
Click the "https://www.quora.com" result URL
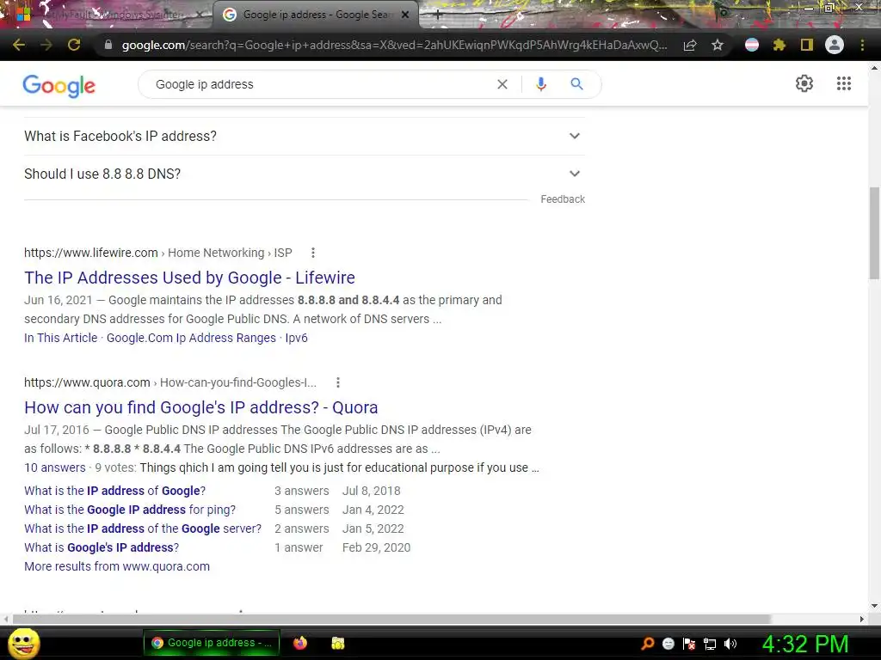tap(87, 382)
